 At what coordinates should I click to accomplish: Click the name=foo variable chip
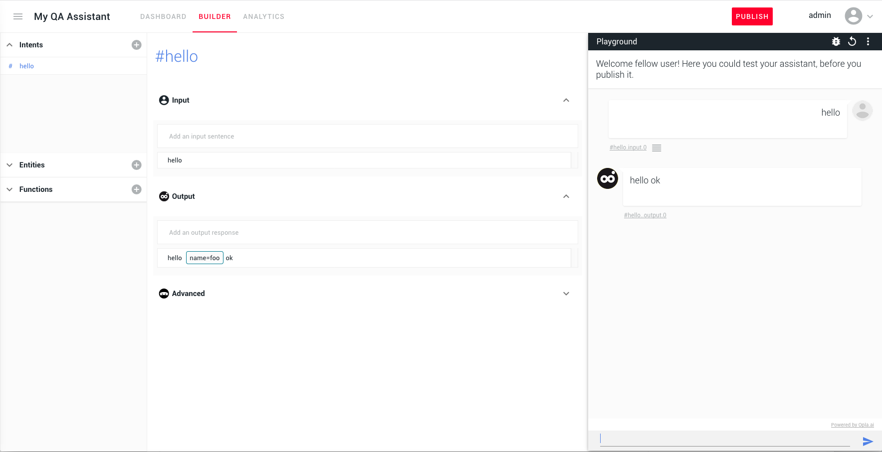205,258
